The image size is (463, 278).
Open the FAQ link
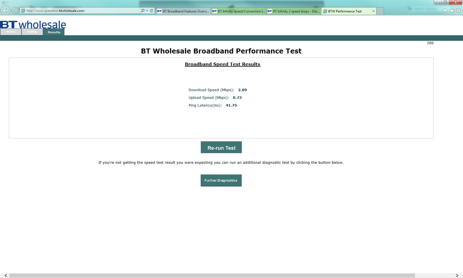430,43
